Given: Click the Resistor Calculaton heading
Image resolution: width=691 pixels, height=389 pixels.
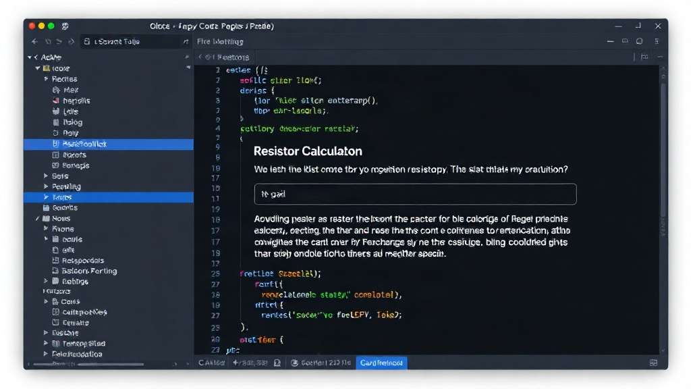Looking at the screenshot, I should (308, 151).
